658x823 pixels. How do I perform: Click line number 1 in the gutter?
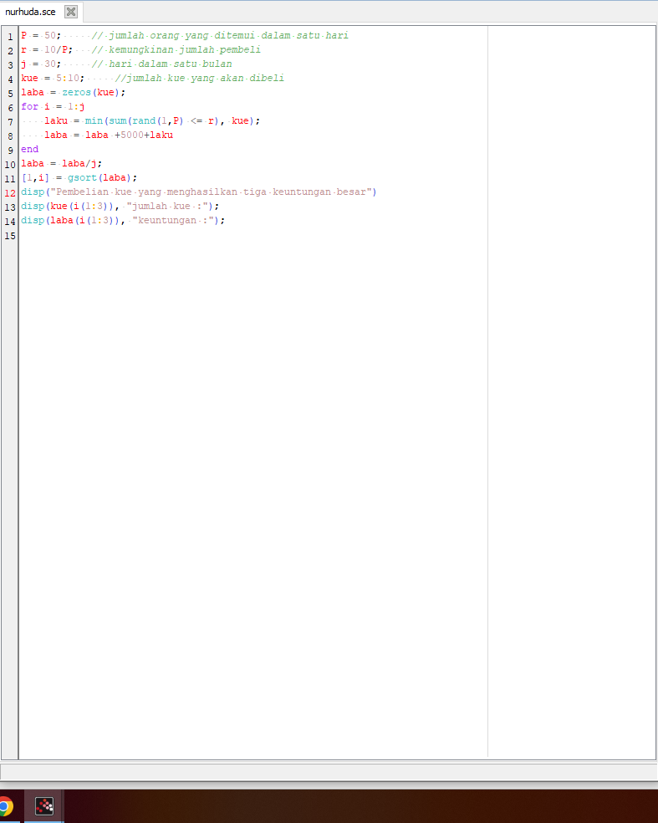click(10, 37)
